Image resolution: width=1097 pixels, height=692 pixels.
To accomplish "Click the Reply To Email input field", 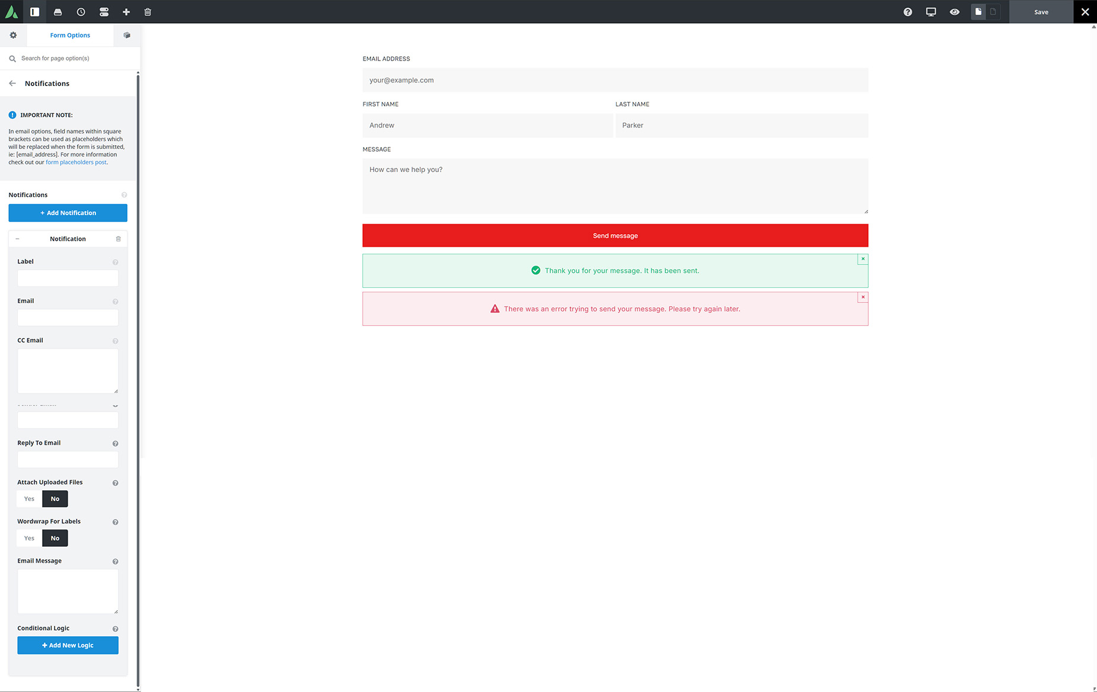I will (x=68, y=460).
